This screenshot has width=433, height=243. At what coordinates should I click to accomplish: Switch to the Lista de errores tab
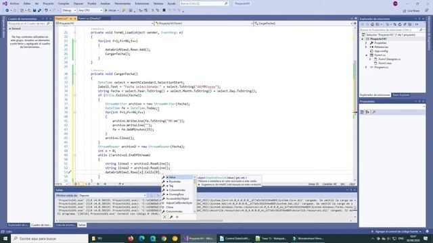(x=66, y=225)
